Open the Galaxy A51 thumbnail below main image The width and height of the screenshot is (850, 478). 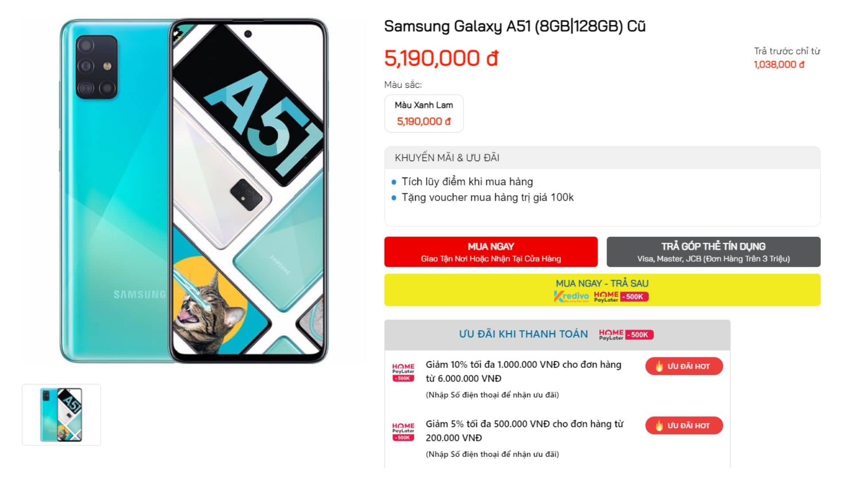click(x=62, y=415)
